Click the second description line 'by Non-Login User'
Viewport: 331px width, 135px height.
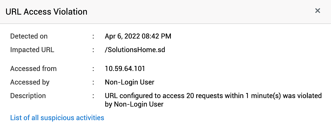coord(134,104)
